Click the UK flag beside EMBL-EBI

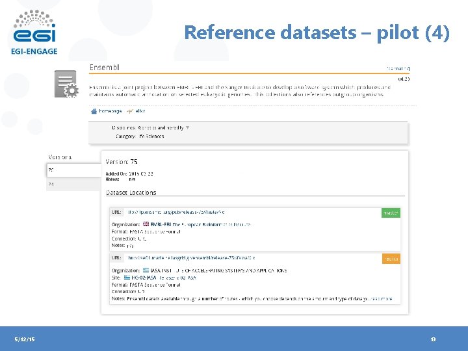(146, 224)
